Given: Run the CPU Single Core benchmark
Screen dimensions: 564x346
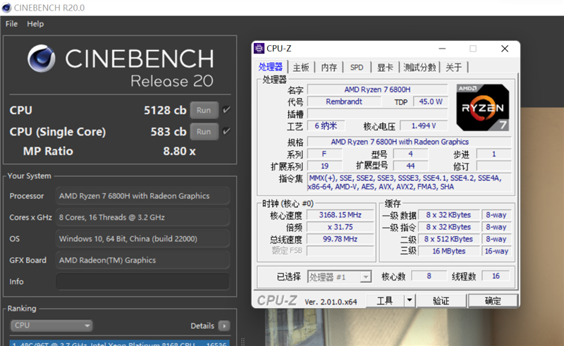Looking at the screenshot, I should point(204,132).
